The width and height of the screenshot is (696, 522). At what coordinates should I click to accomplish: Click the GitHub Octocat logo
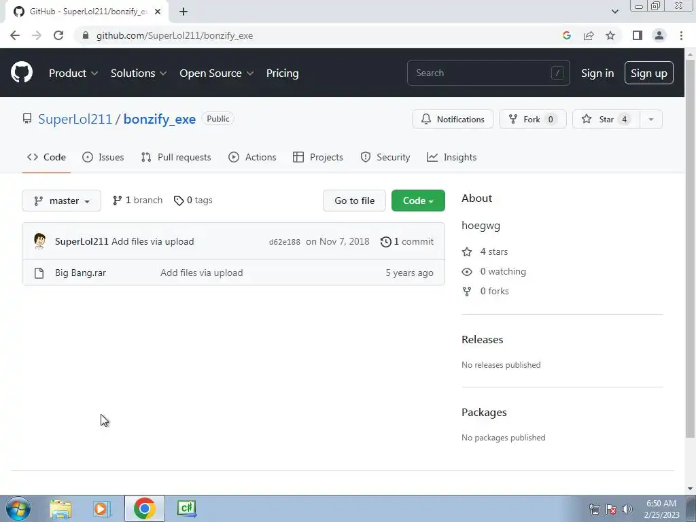(21, 73)
